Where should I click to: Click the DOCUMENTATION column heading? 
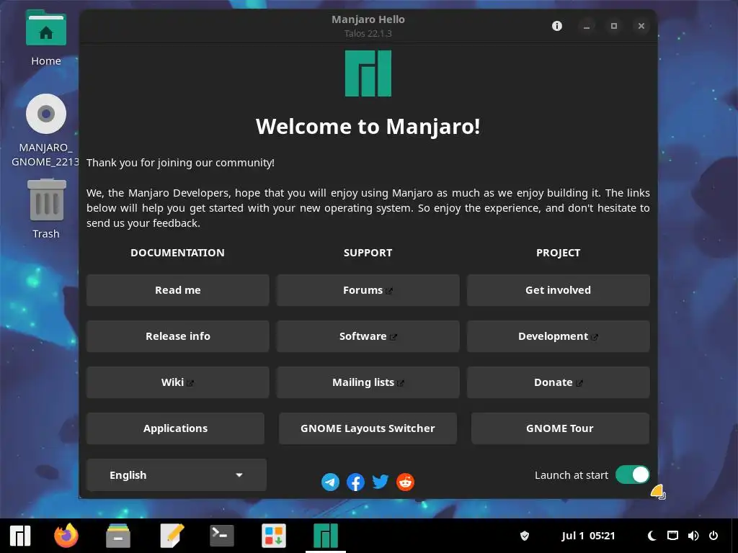pos(177,253)
